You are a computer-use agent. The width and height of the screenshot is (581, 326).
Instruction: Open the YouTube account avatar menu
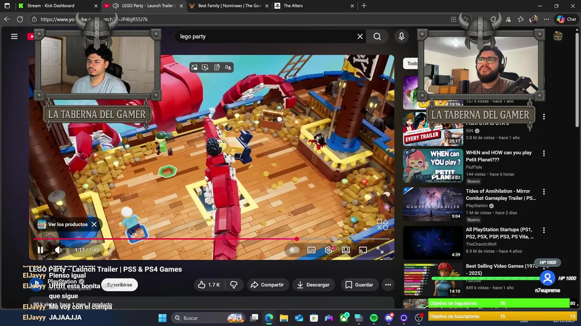coord(558,37)
